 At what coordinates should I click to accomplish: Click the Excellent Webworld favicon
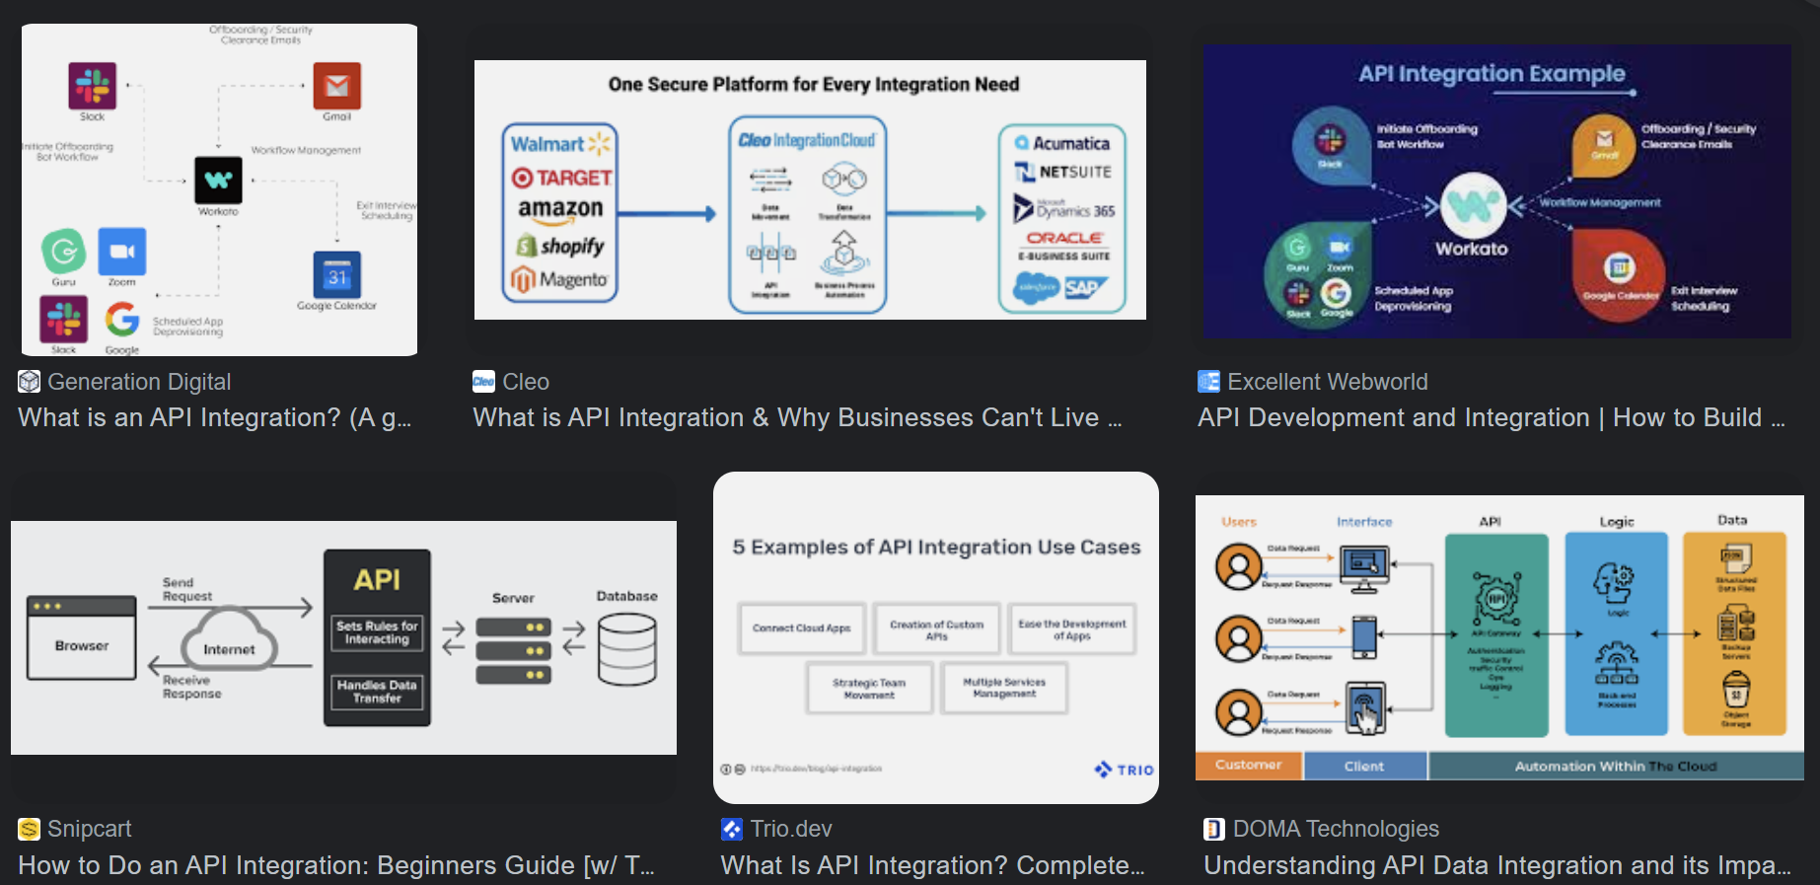1208,382
